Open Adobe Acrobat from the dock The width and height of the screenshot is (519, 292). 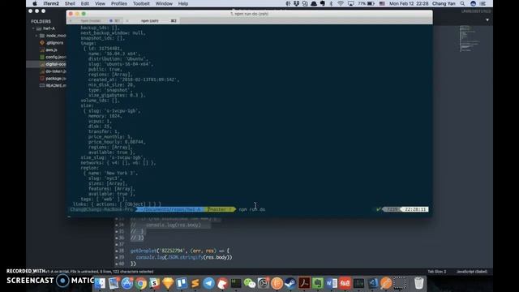click(x=304, y=283)
